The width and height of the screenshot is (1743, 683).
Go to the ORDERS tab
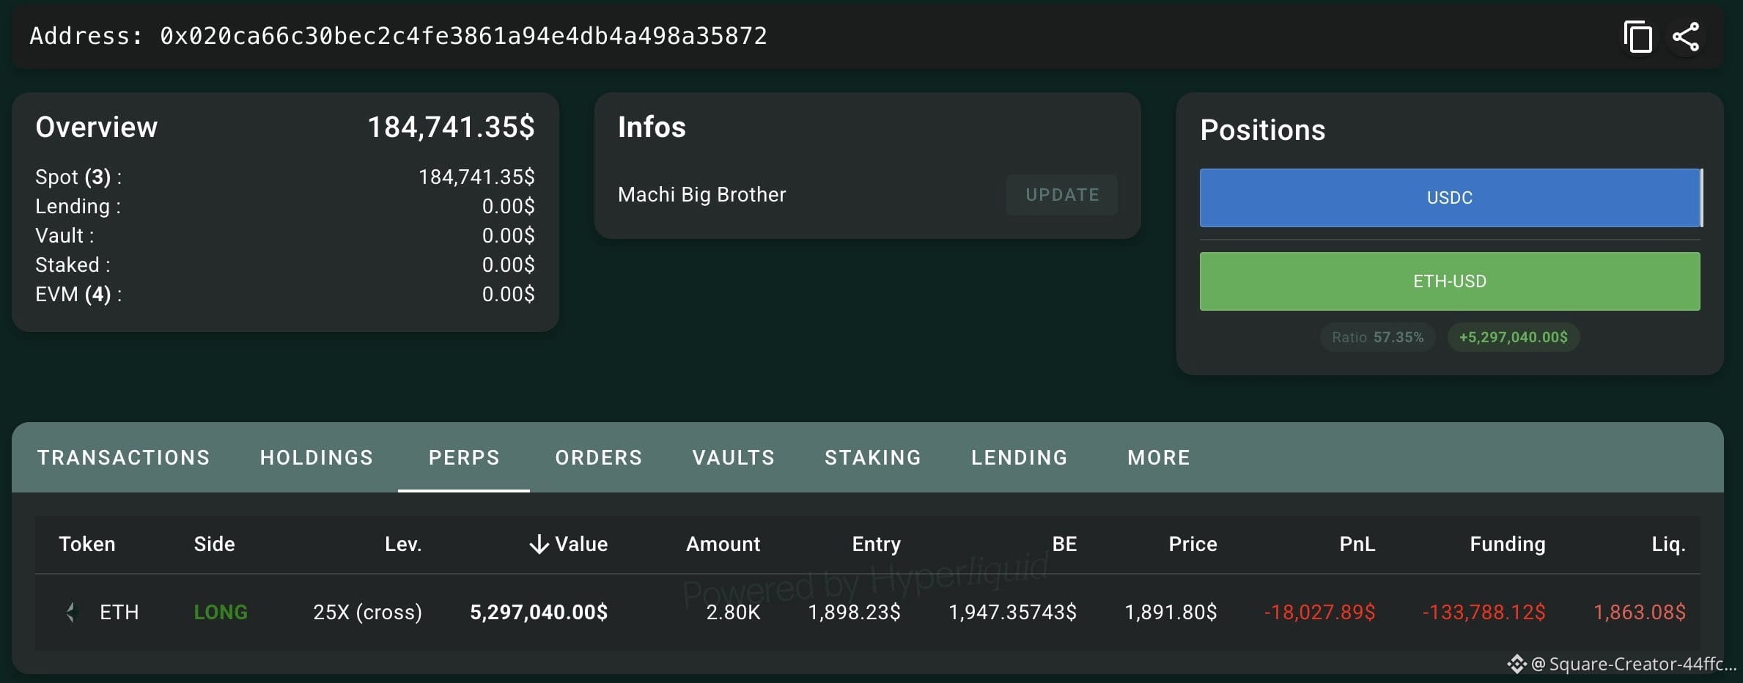(599, 457)
